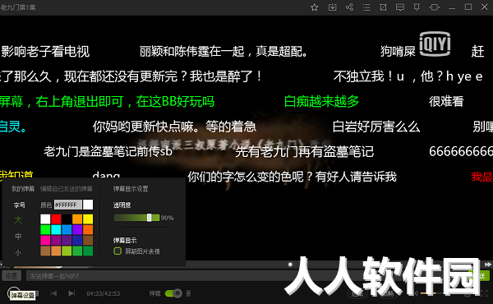Open the share icon in title bar

(349, 7)
